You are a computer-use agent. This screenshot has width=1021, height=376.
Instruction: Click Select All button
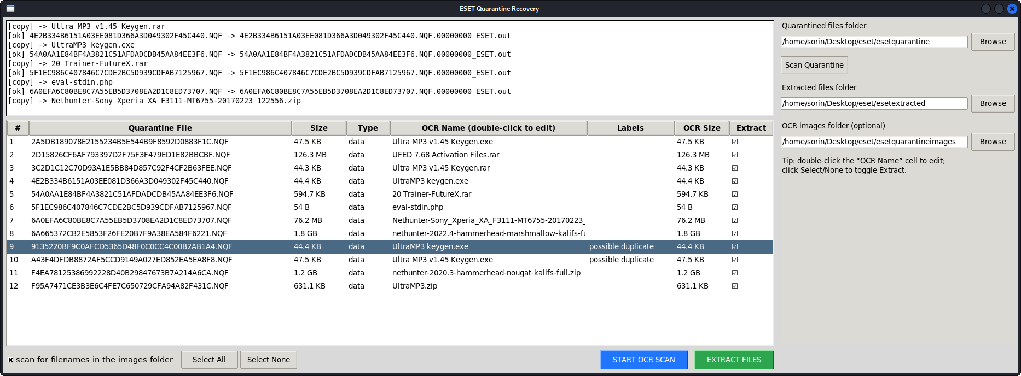209,360
